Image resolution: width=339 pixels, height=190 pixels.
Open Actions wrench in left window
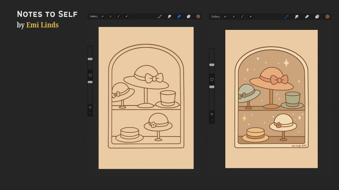click(x=103, y=17)
